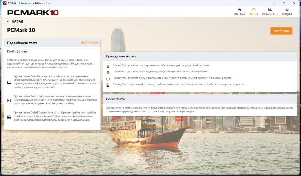Go back using the НАЗАД link

[x=15, y=21]
